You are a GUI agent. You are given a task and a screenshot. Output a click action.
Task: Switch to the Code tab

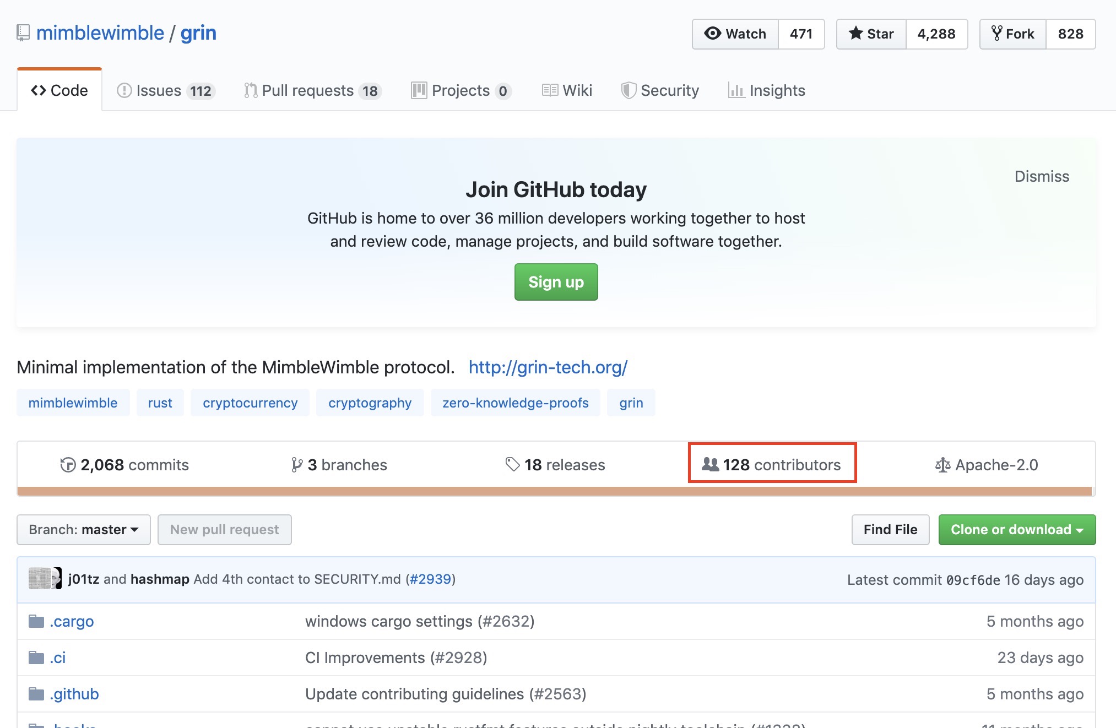(x=59, y=90)
